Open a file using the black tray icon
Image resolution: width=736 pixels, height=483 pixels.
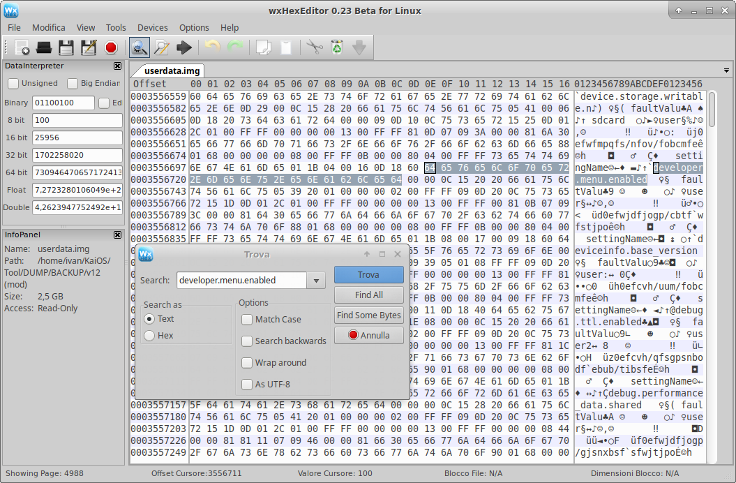(x=44, y=47)
